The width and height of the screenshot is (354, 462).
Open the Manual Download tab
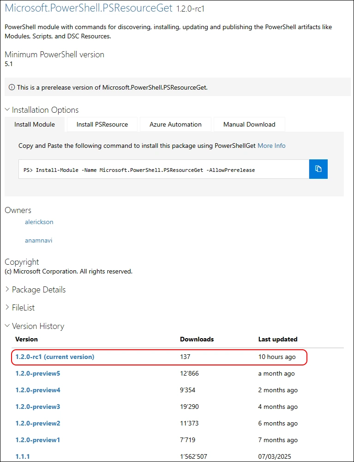click(249, 124)
